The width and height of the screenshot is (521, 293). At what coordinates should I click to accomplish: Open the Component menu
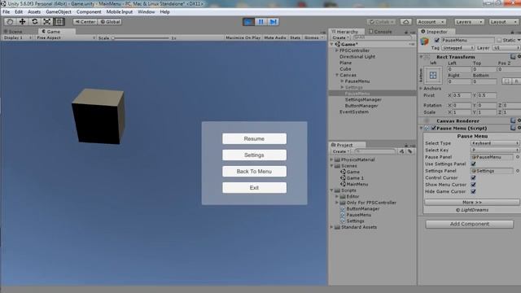89,11
